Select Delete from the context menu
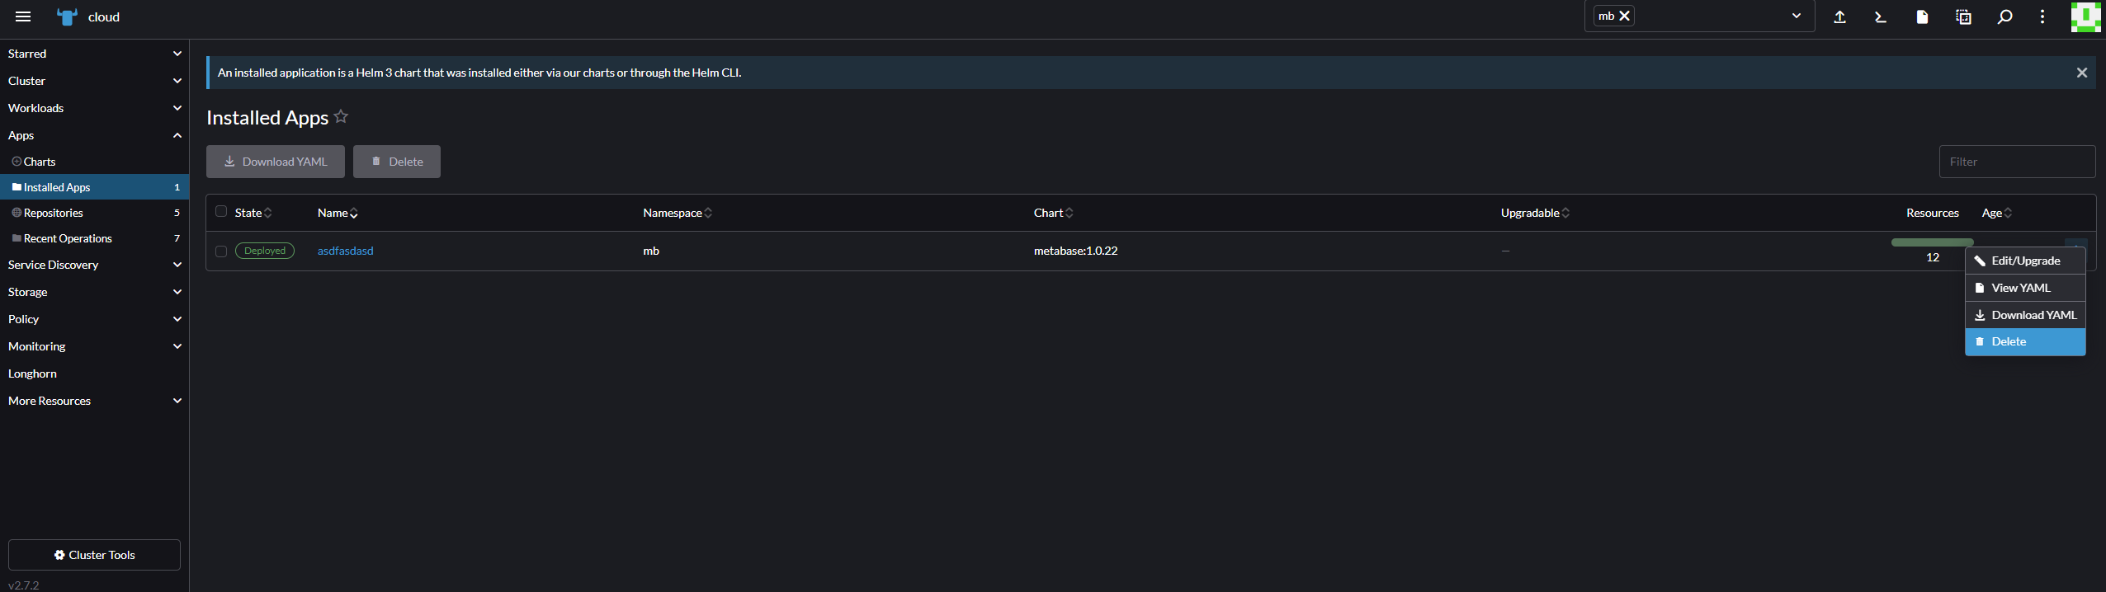Image resolution: width=2106 pixels, height=592 pixels. tap(2024, 342)
